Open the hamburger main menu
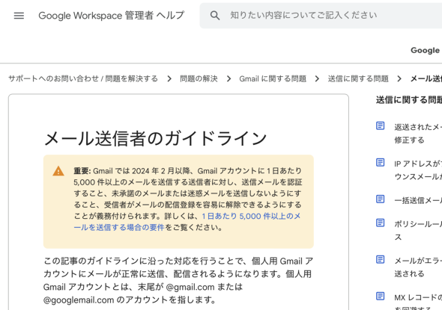This screenshot has height=310, width=442. (19, 16)
